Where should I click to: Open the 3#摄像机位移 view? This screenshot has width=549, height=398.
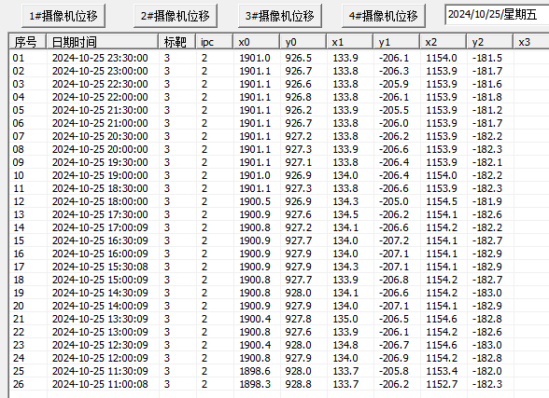tap(280, 16)
